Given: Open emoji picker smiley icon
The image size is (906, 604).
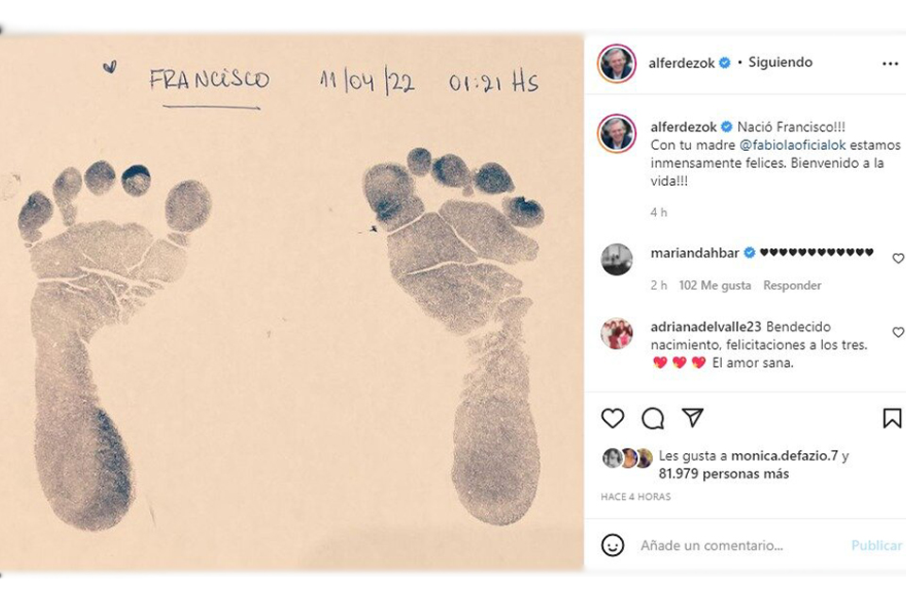Looking at the screenshot, I should pyautogui.click(x=612, y=545).
